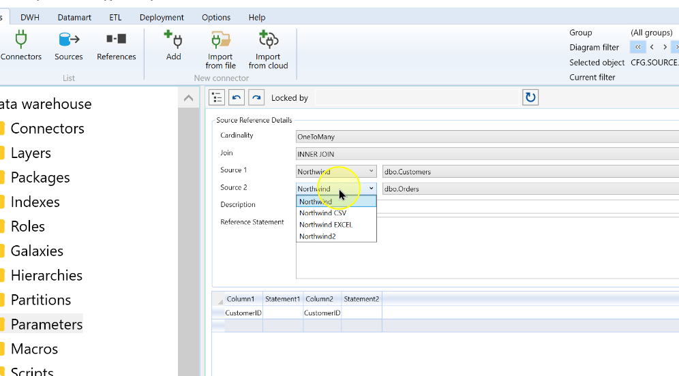Click the Column2 grid header

[322, 299]
